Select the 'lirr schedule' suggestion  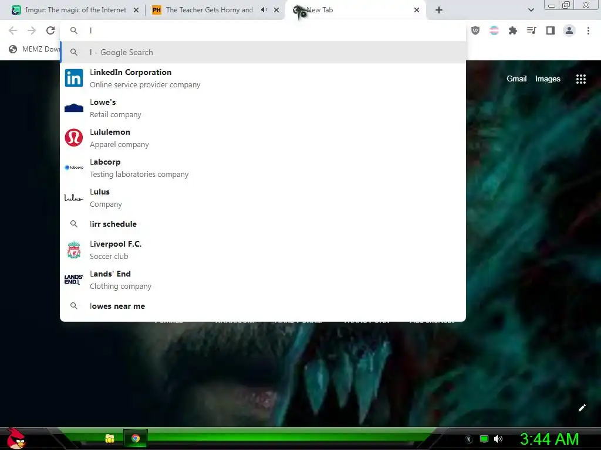click(x=263, y=224)
